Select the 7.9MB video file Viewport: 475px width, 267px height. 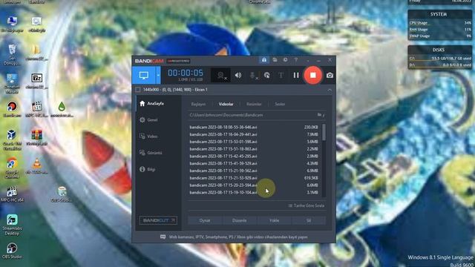[254, 134]
